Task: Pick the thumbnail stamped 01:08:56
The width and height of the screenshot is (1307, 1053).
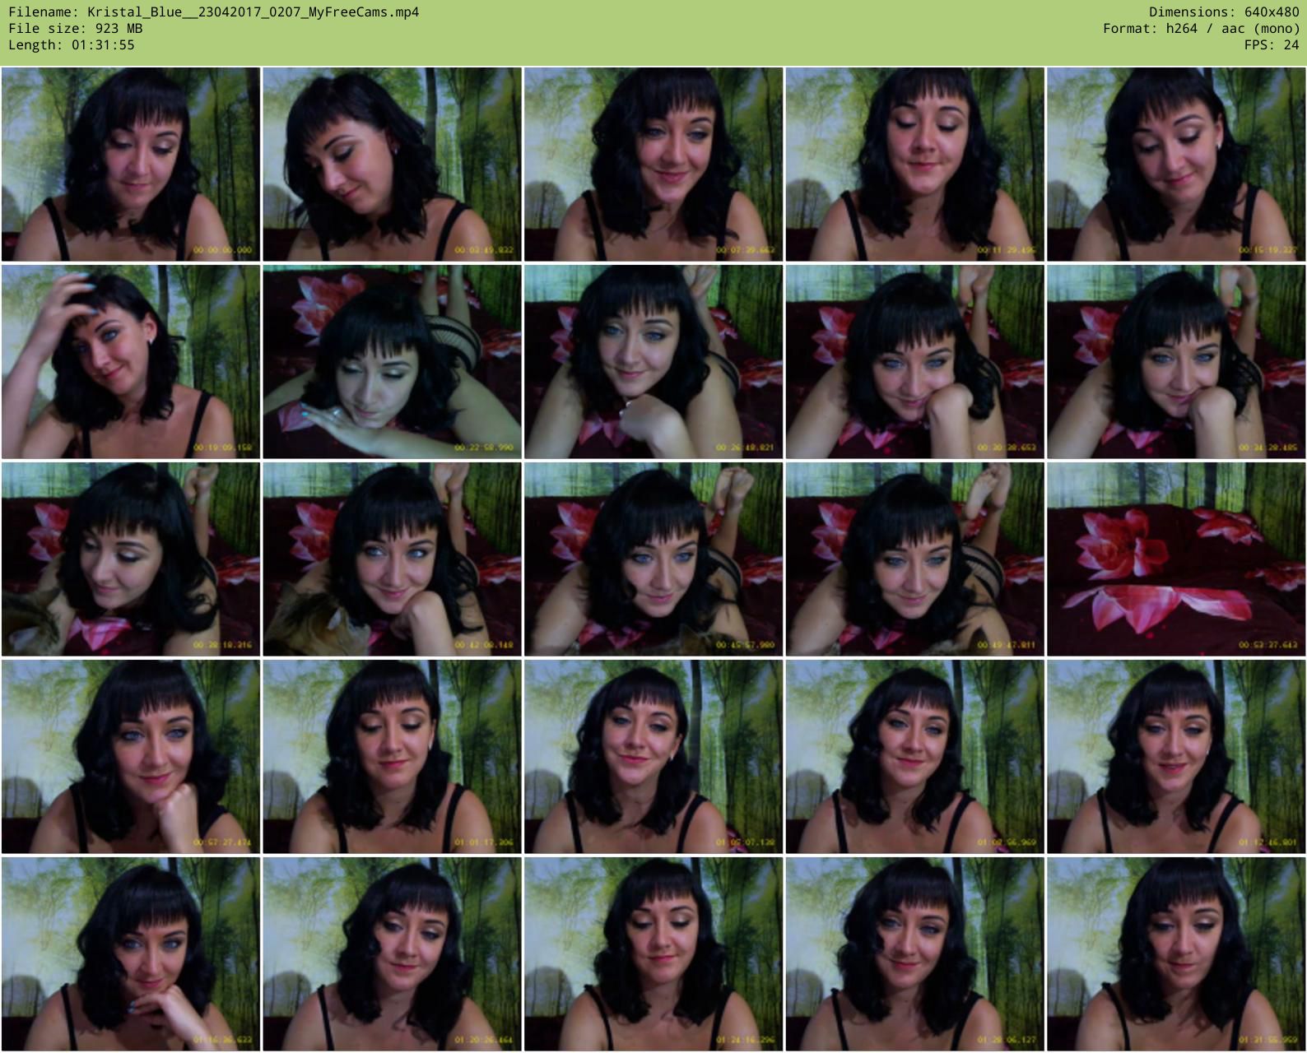Action: (914, 757)
